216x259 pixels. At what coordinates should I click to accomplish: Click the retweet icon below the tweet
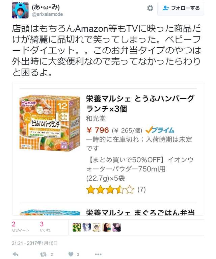tap(43, 254)
